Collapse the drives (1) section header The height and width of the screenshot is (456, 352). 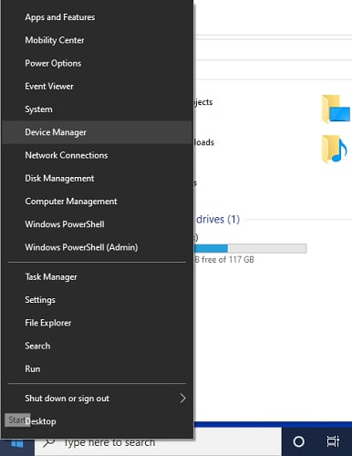tap(218, 219)
